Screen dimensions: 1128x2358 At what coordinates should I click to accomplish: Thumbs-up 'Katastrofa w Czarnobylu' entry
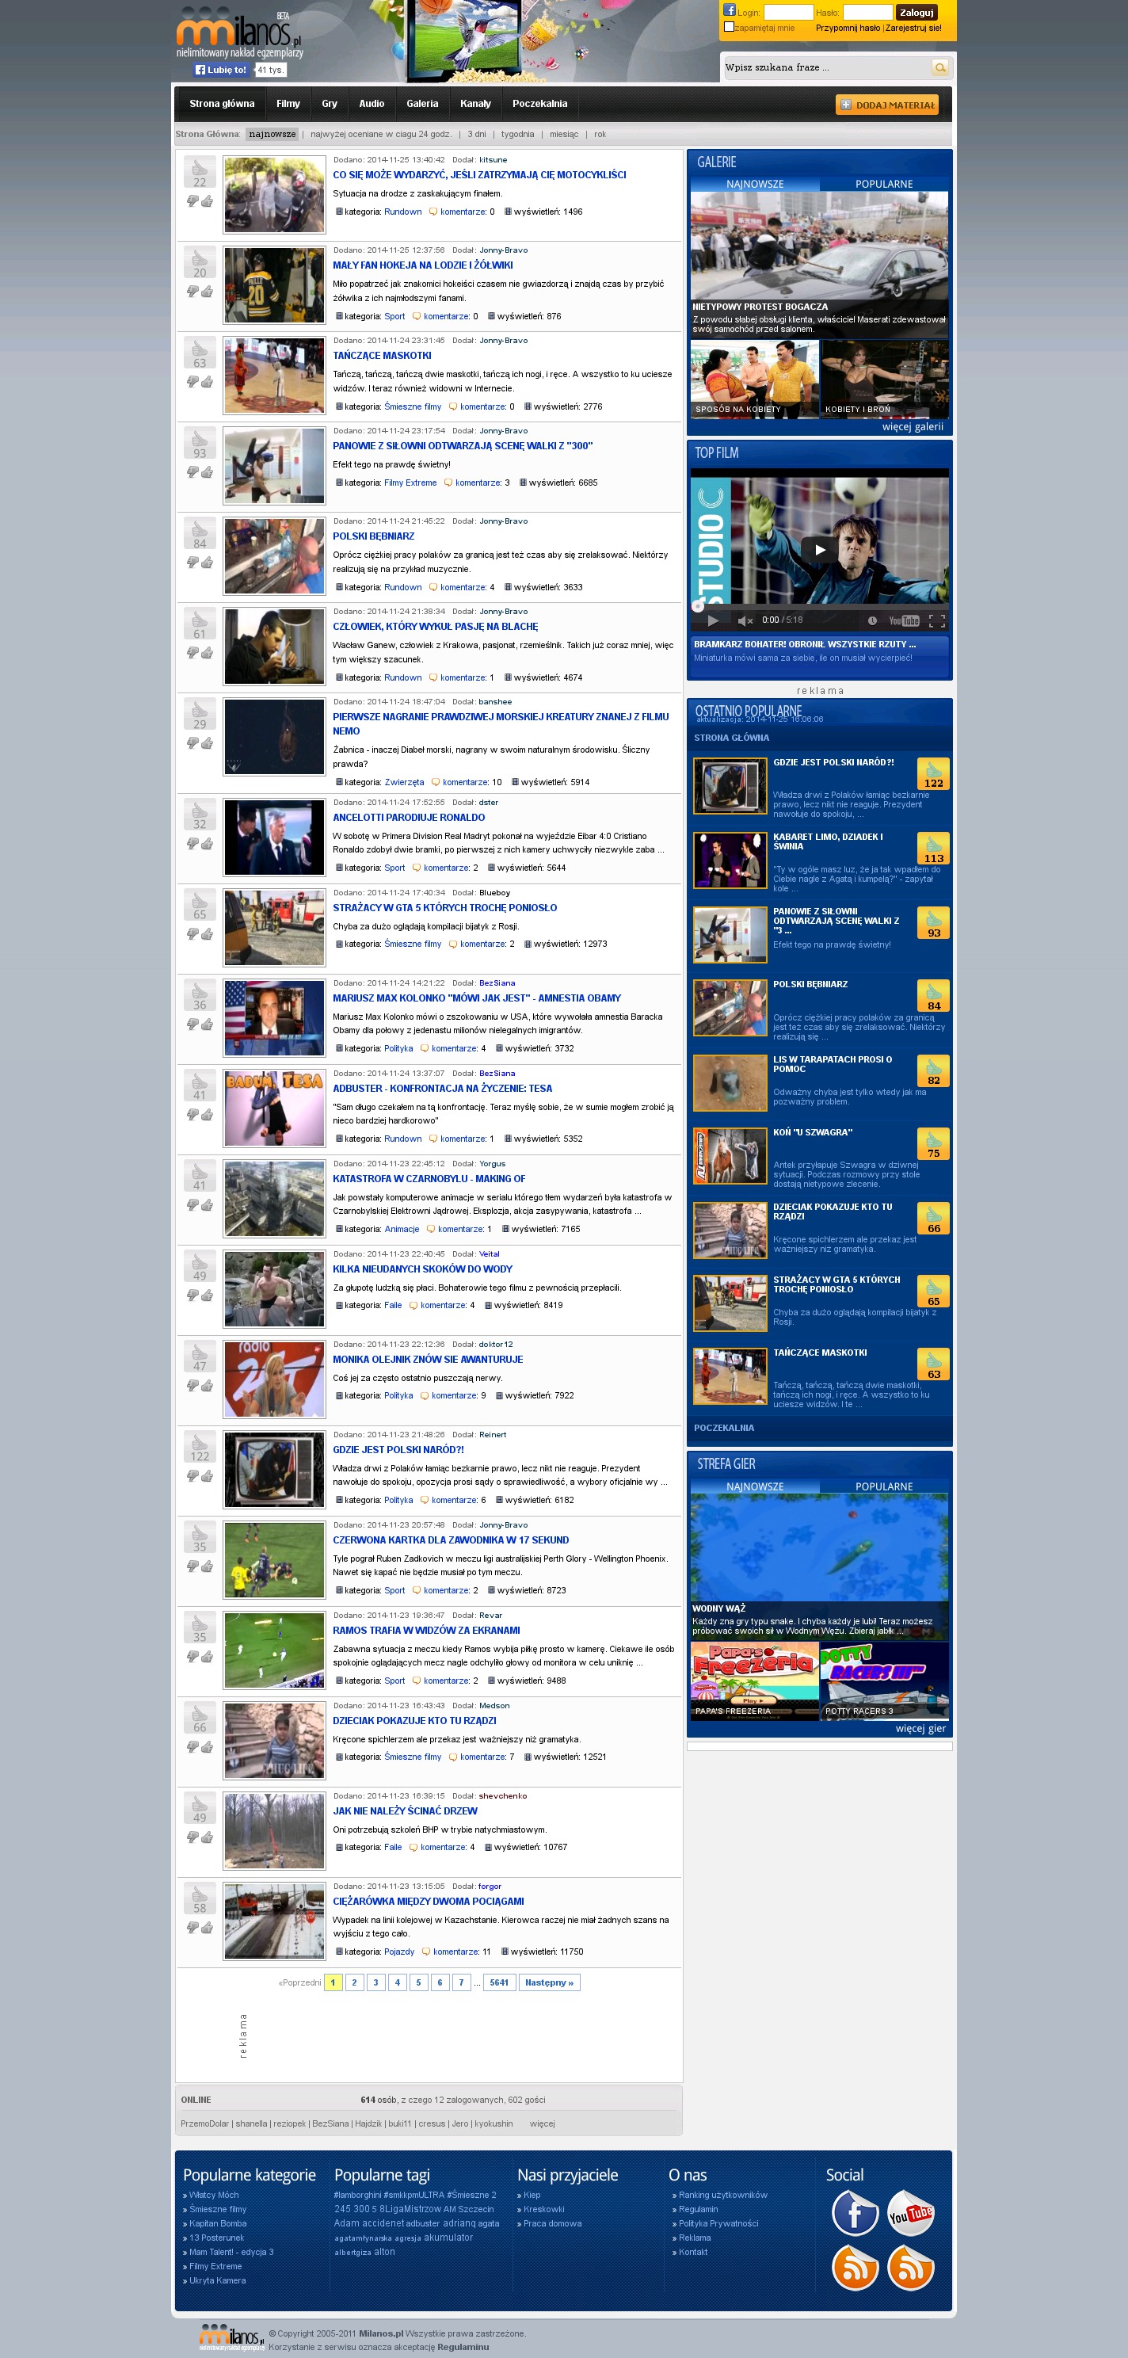coord(208,1206)
